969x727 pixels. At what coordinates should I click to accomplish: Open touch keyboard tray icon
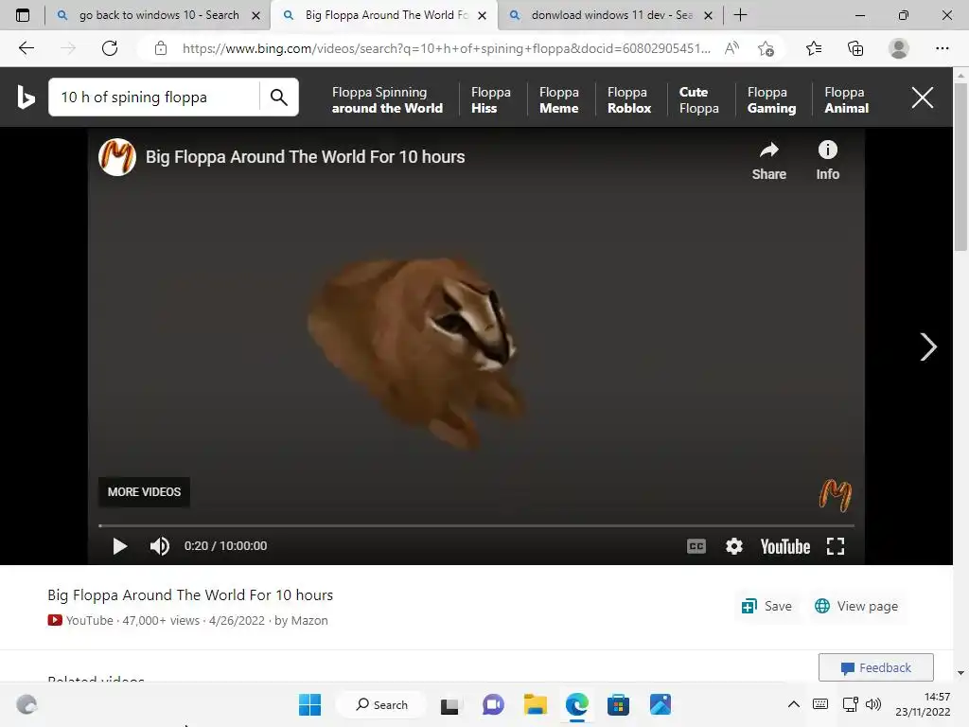[x=820, y=704]
